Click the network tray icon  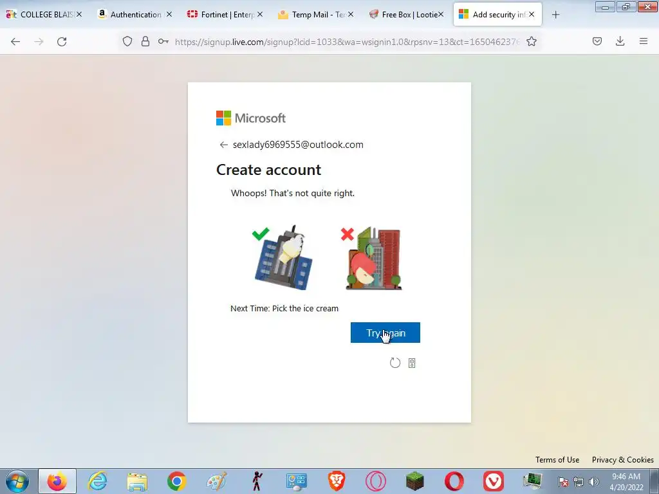tap(579, 482)
